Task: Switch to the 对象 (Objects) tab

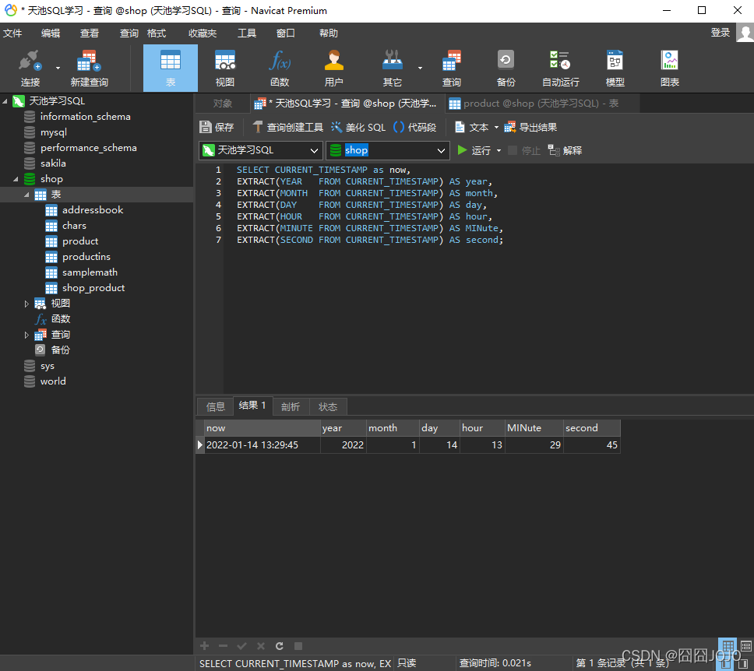Action: coord(222,104)
